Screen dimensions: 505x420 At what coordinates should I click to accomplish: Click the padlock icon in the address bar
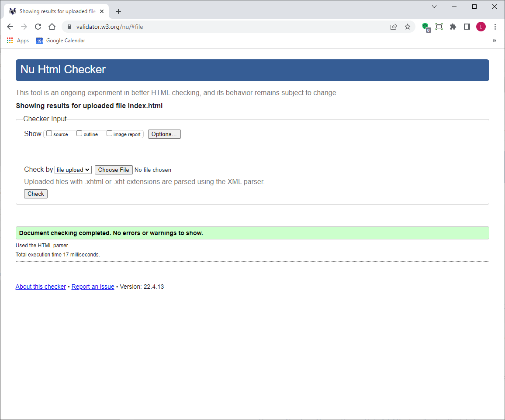click(x=69, y=26)
